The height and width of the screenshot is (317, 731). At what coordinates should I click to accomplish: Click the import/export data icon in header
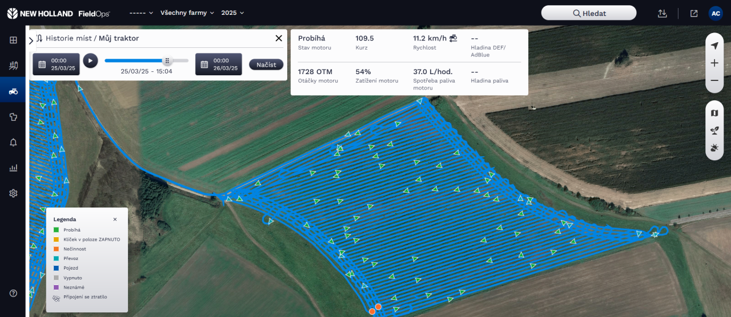click(x=662, y=13)
